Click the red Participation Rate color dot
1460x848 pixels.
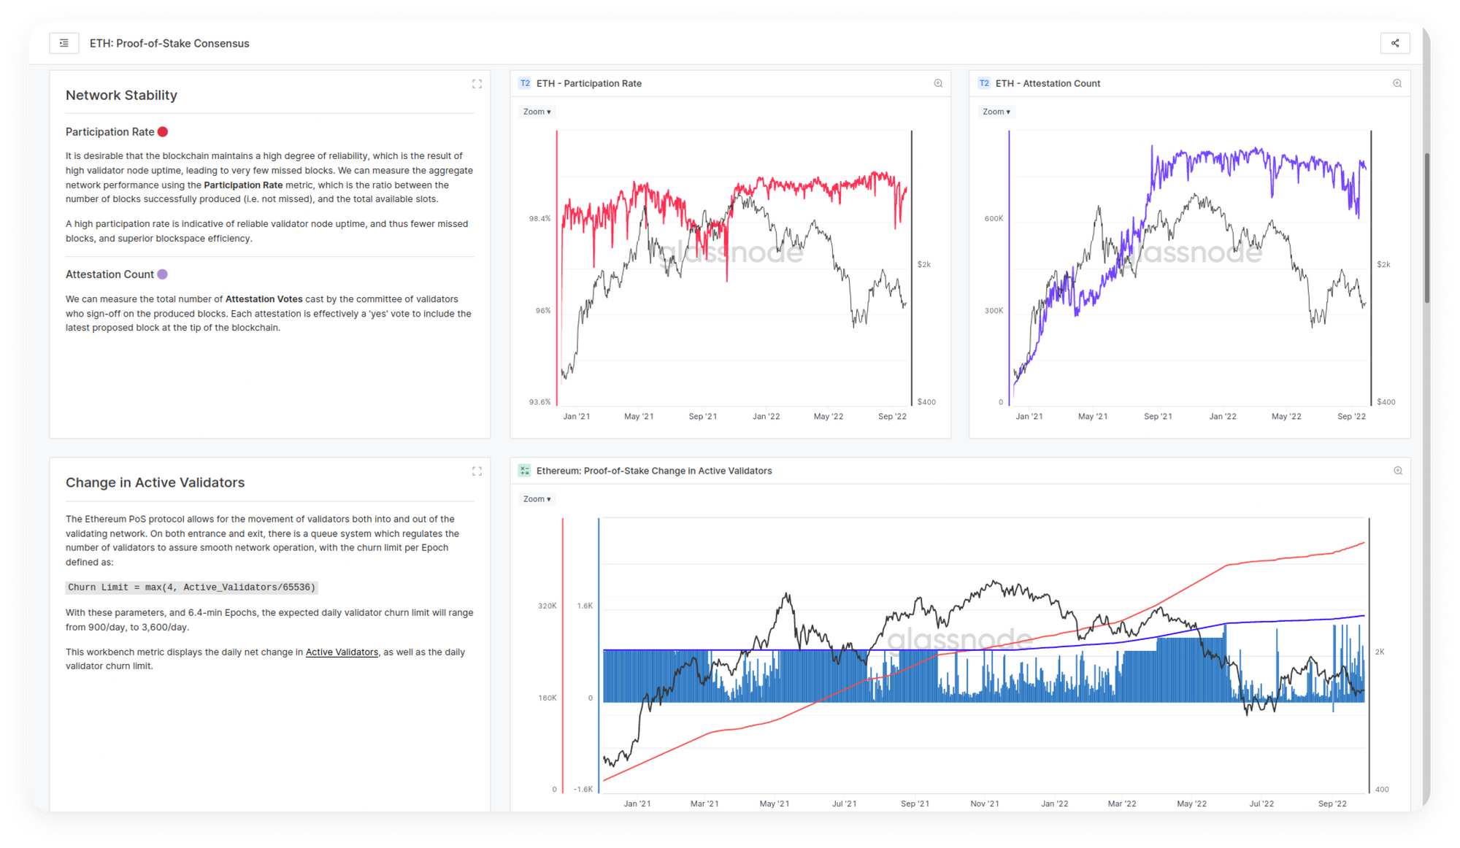(x=163, y=132)
